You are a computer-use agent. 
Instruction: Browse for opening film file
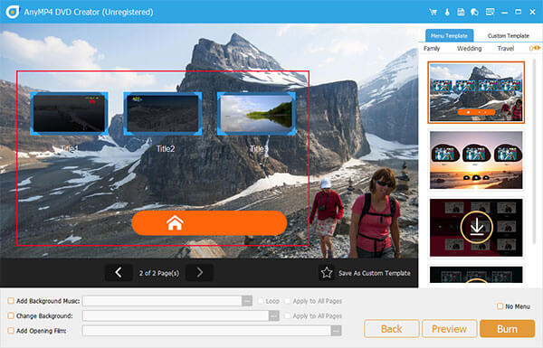(336, 331)
